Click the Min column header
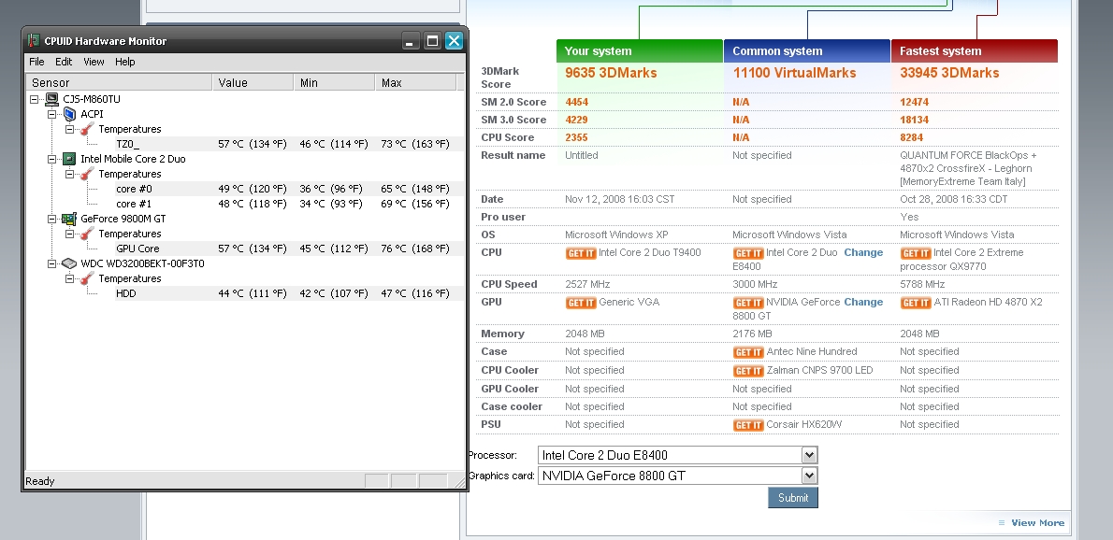 pos(335,83)
